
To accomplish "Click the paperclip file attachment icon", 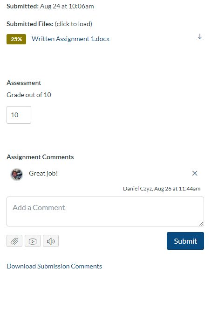I will point(14,241).
